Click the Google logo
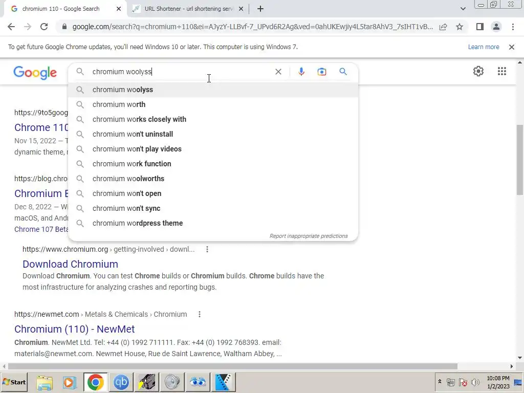The height and width of the screenshot is (393, 524). 35,73
